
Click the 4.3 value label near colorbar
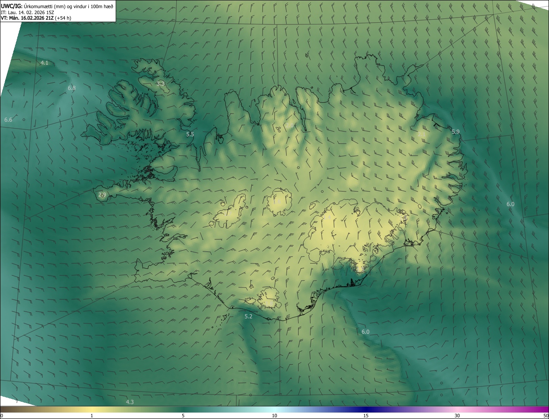tap(130, 402)
